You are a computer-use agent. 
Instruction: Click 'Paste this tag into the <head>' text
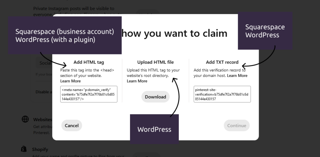(x=87, y=70)
